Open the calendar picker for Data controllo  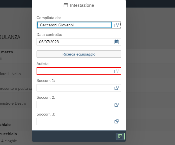coord(116,42)
